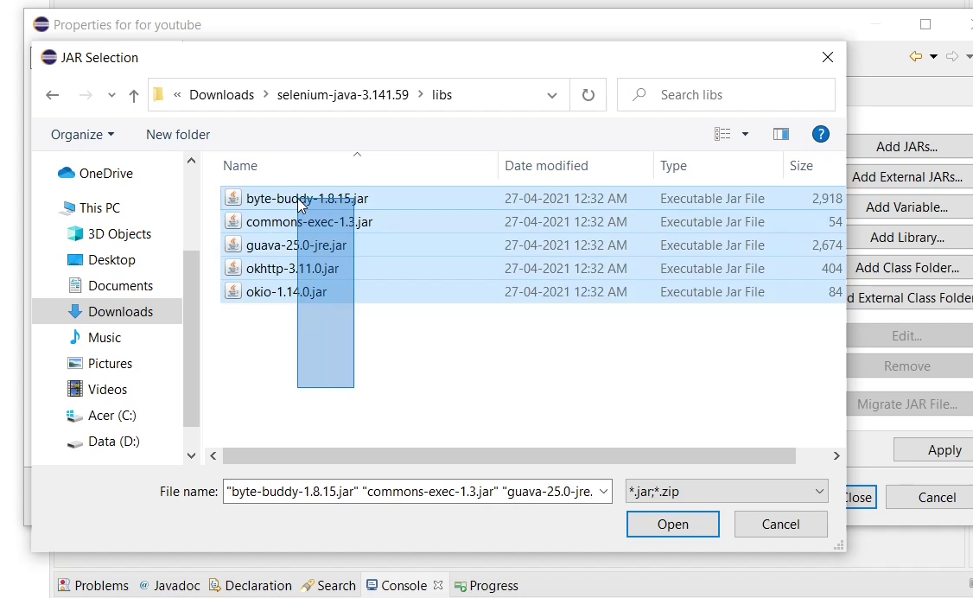Screen dimensions: 973x598
Task: Click Open to add selected JARs
Action: 672,525
